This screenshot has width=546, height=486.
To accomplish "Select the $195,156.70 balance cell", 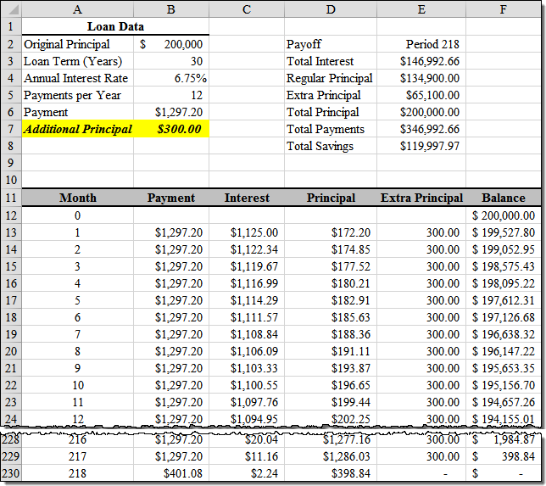I will coord(503,385).
